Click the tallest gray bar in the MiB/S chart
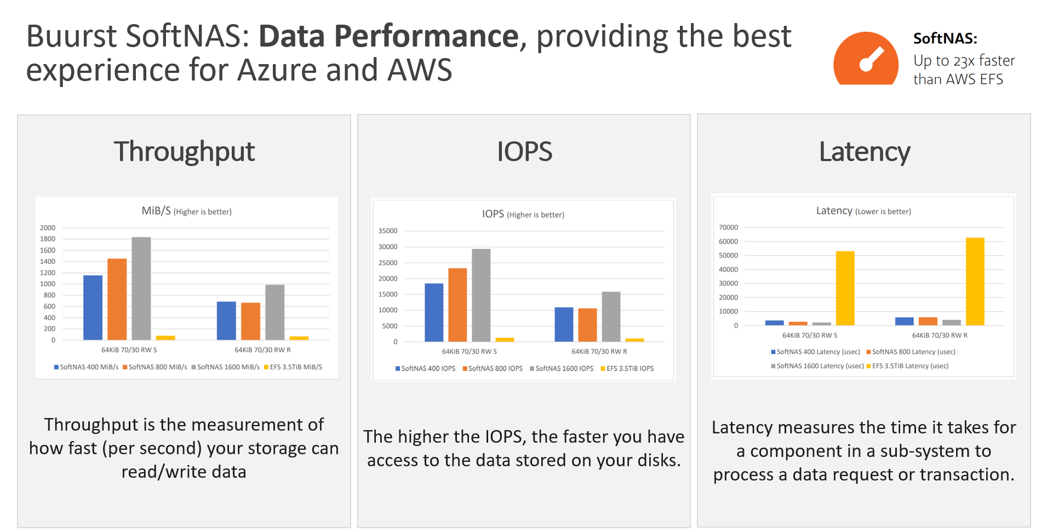 [x=141, y=288]
